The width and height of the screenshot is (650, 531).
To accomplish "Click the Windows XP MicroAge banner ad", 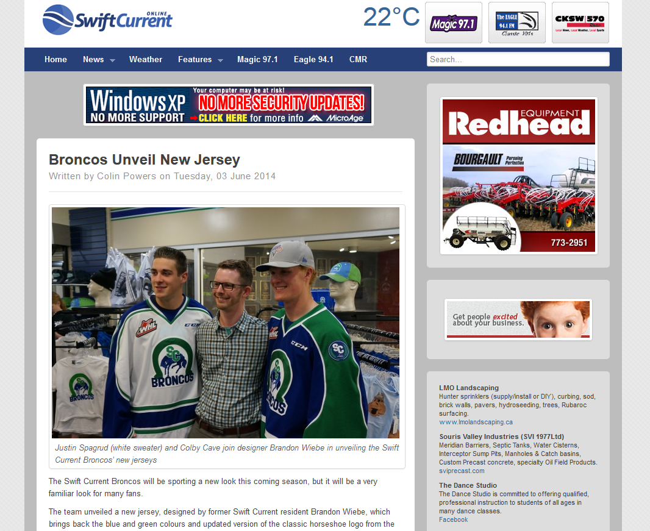I will 229,105.
